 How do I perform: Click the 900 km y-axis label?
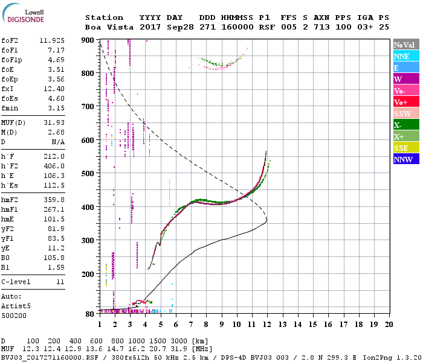pyautogui.click(x=88, y=40)
